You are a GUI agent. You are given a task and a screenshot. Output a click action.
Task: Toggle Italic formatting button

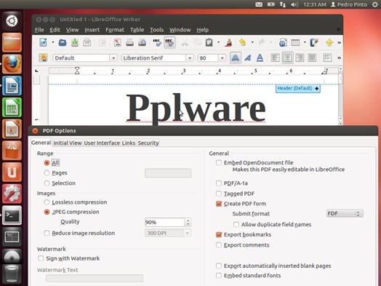tap(248, 58)
